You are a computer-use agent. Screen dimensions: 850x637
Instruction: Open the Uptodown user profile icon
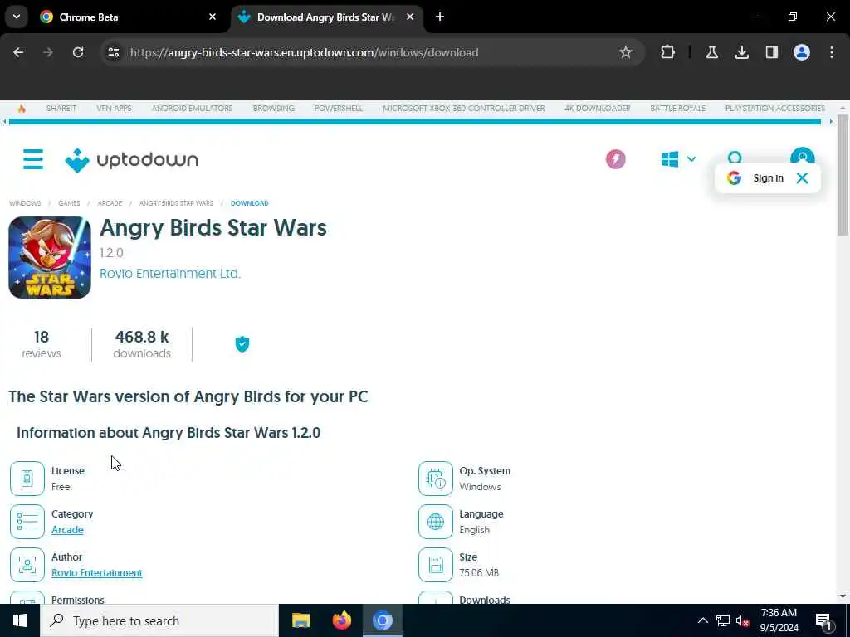[803, 157]
